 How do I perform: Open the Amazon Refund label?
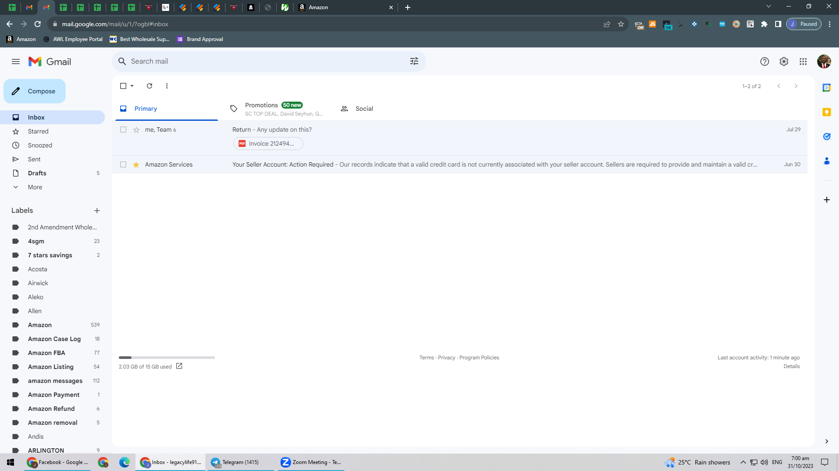point(52,409)
